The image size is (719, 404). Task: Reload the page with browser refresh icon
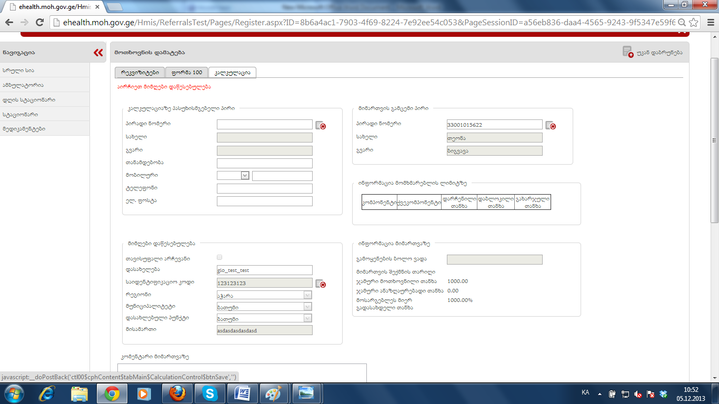(x=39, y=23)
